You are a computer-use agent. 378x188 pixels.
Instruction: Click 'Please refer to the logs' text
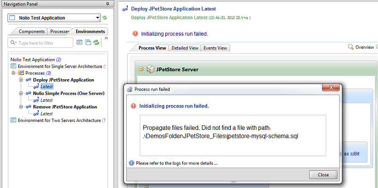click(x=177, y=163)
